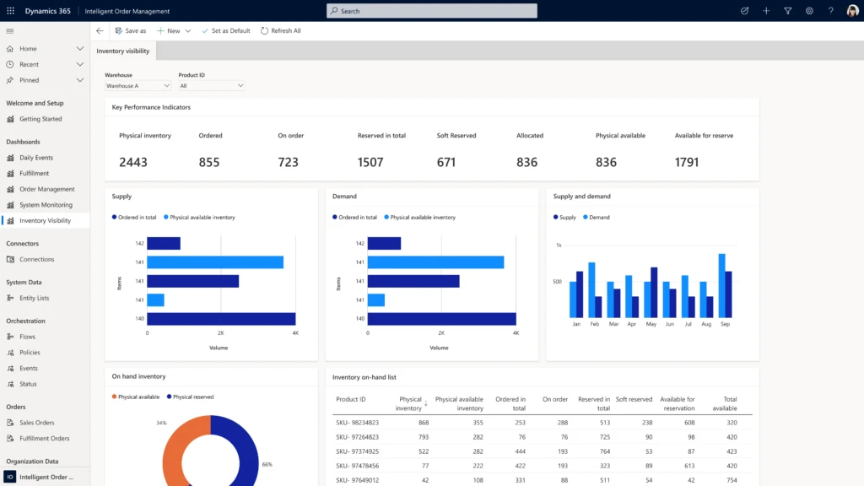
Task: Open the help question mark icon
Action: 831,11
